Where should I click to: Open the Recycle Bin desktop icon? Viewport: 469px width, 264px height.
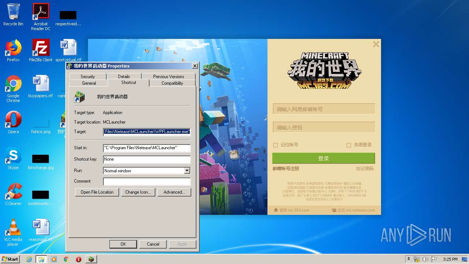tap(13, 15)
